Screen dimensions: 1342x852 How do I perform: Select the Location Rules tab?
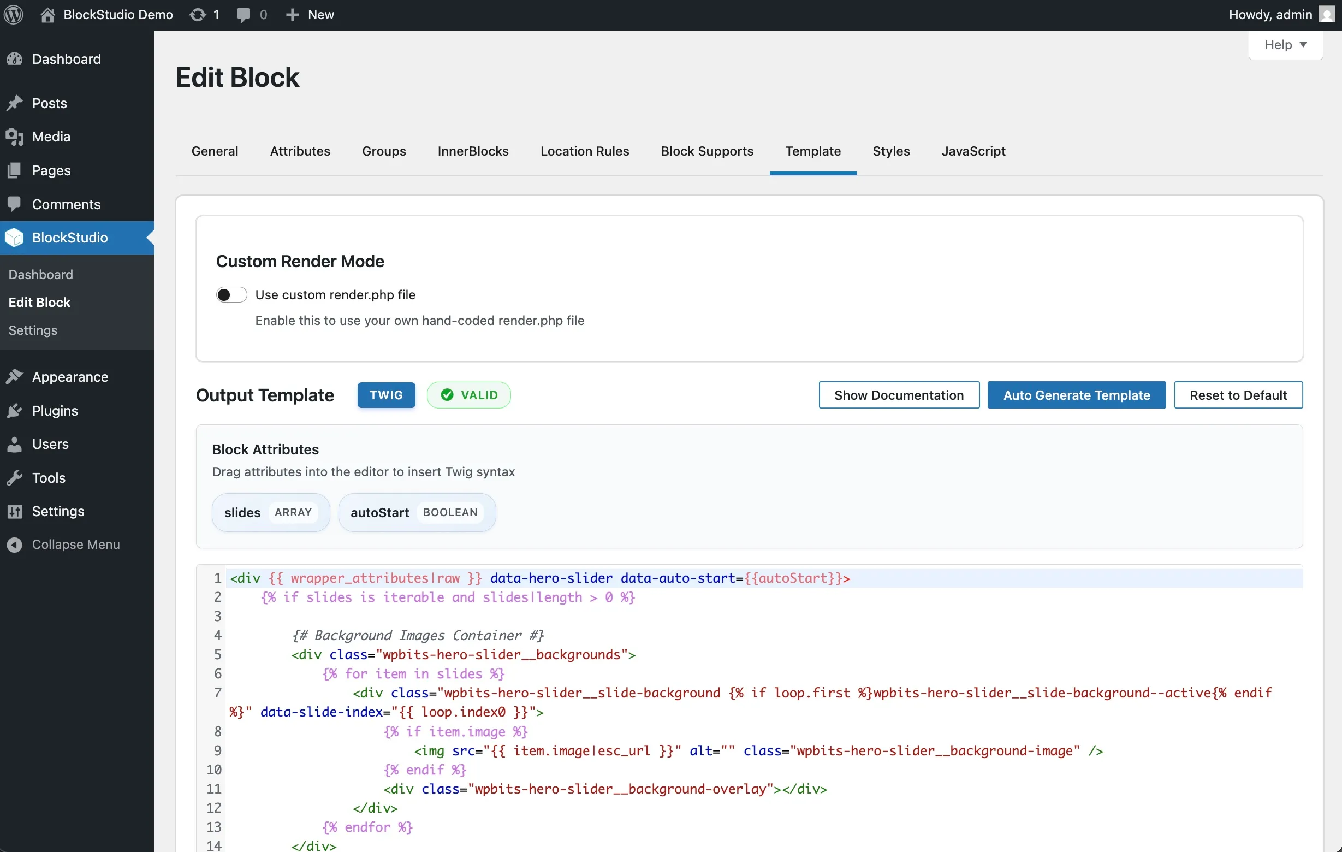click(585, 151)
